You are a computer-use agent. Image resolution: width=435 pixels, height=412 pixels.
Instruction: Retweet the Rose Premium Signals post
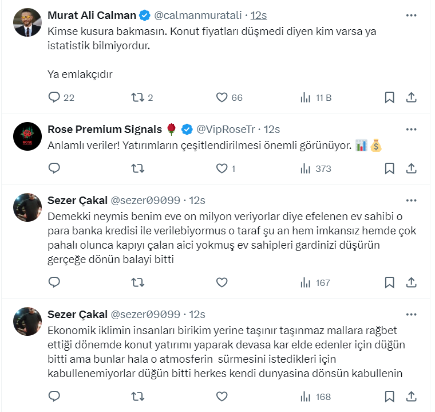(x=137, y=168)
